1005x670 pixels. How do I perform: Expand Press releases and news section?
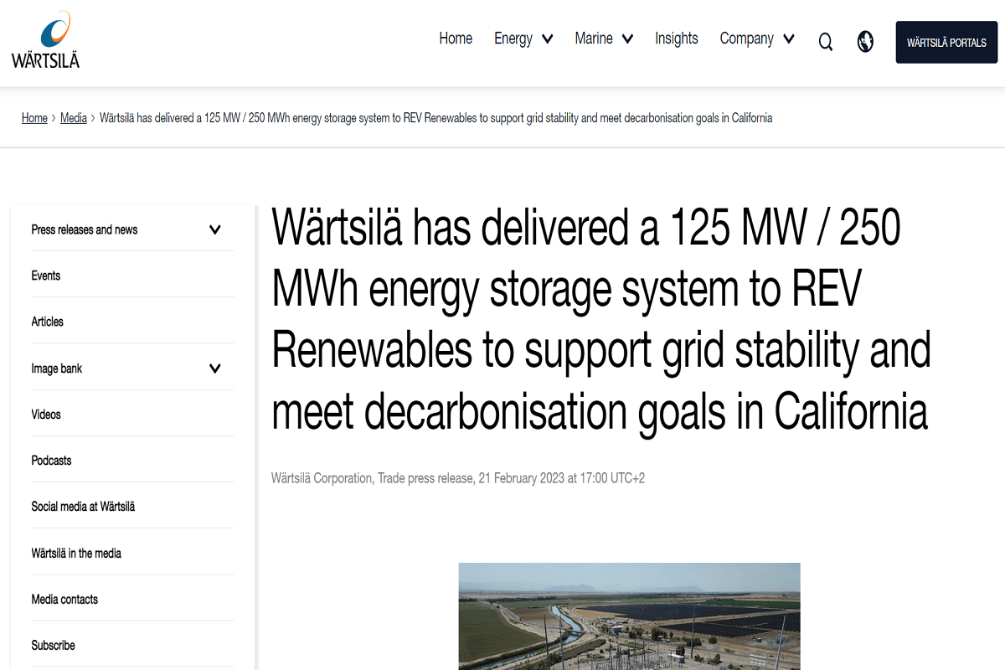pyautogui.click(x=84, y=229)
